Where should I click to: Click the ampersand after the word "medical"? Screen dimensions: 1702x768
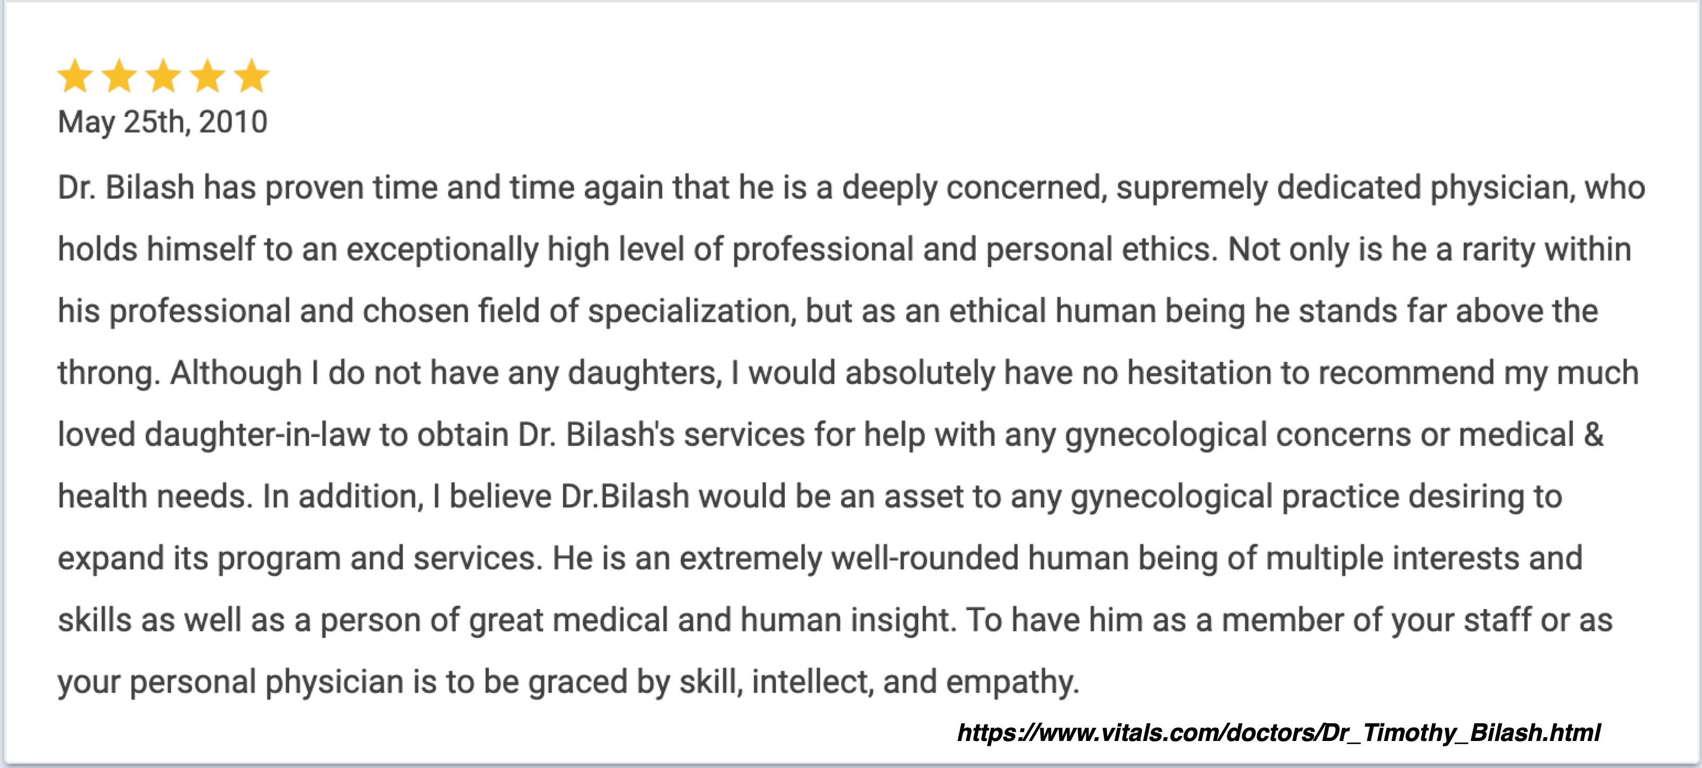pos(1593,435)
